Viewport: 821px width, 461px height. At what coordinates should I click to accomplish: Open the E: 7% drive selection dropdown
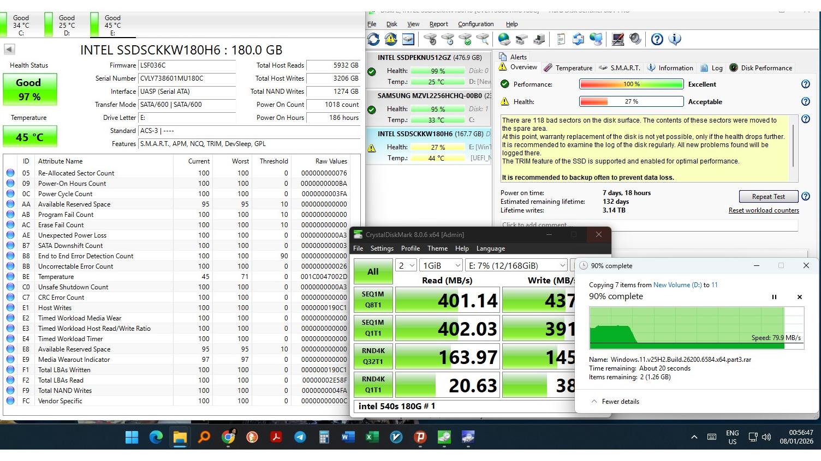[x=516, y=265]
